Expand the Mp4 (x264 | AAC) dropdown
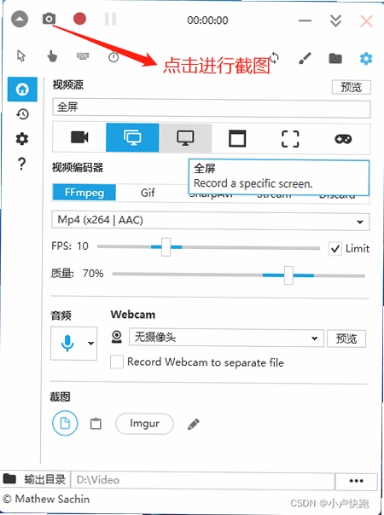The height and width of the screenshot is (515, 384). click(x=211, y=221)
